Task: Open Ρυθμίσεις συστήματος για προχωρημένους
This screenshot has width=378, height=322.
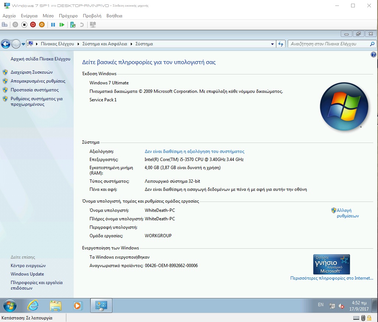Action: click(x=36, y=101)
